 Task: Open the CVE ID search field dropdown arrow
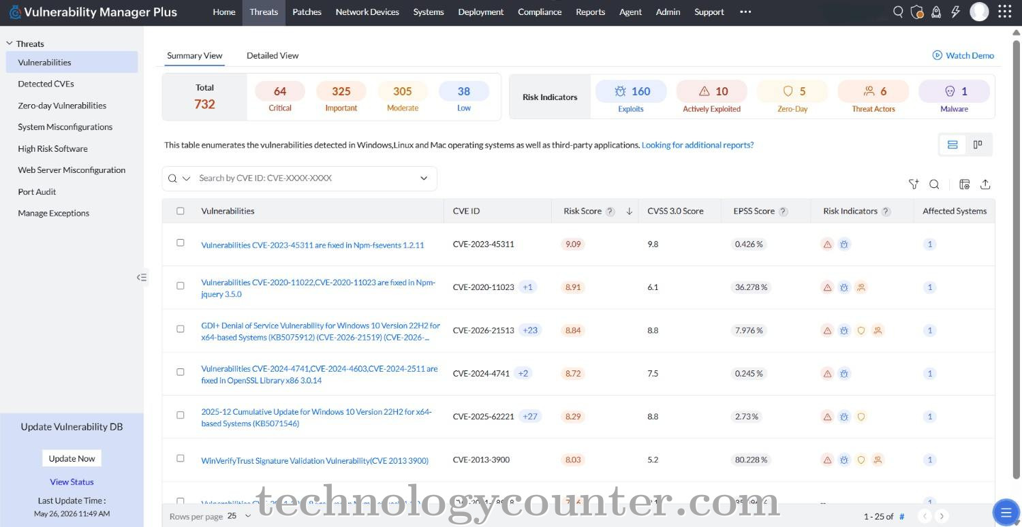424,178
